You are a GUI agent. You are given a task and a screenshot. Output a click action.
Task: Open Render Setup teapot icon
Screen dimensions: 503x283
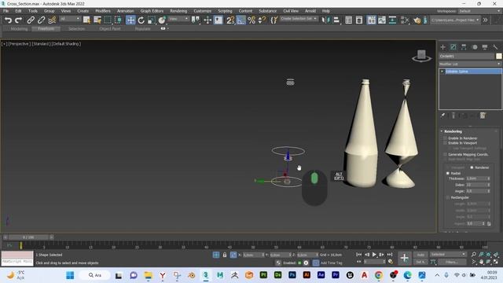point(417,20)
